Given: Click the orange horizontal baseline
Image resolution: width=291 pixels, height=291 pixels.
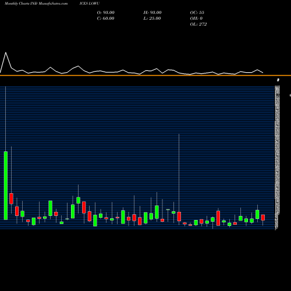Looking at the screenshot, I should (145, 75).
